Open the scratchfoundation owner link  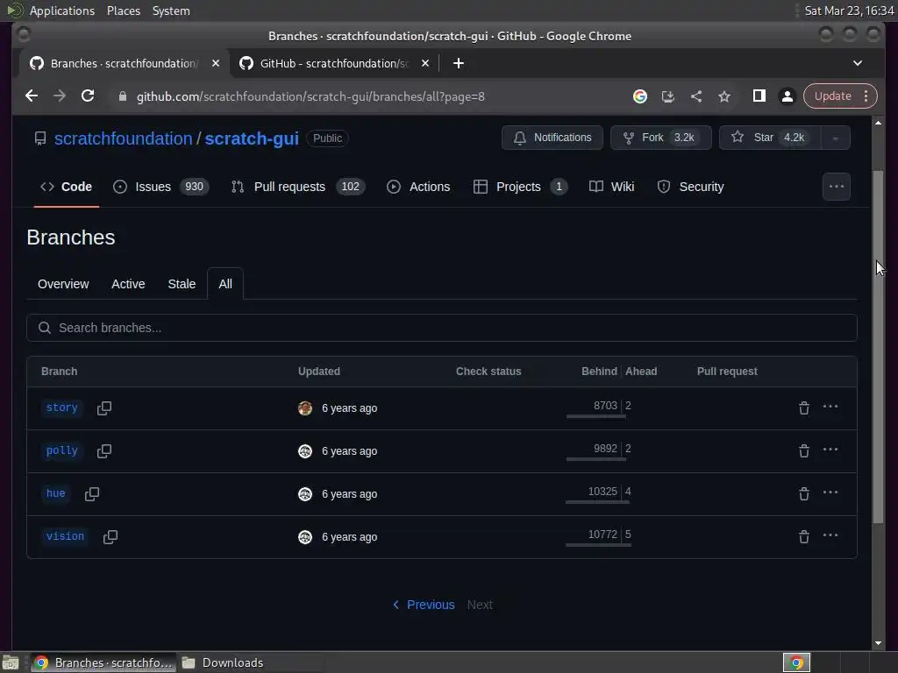coord(123,138)
